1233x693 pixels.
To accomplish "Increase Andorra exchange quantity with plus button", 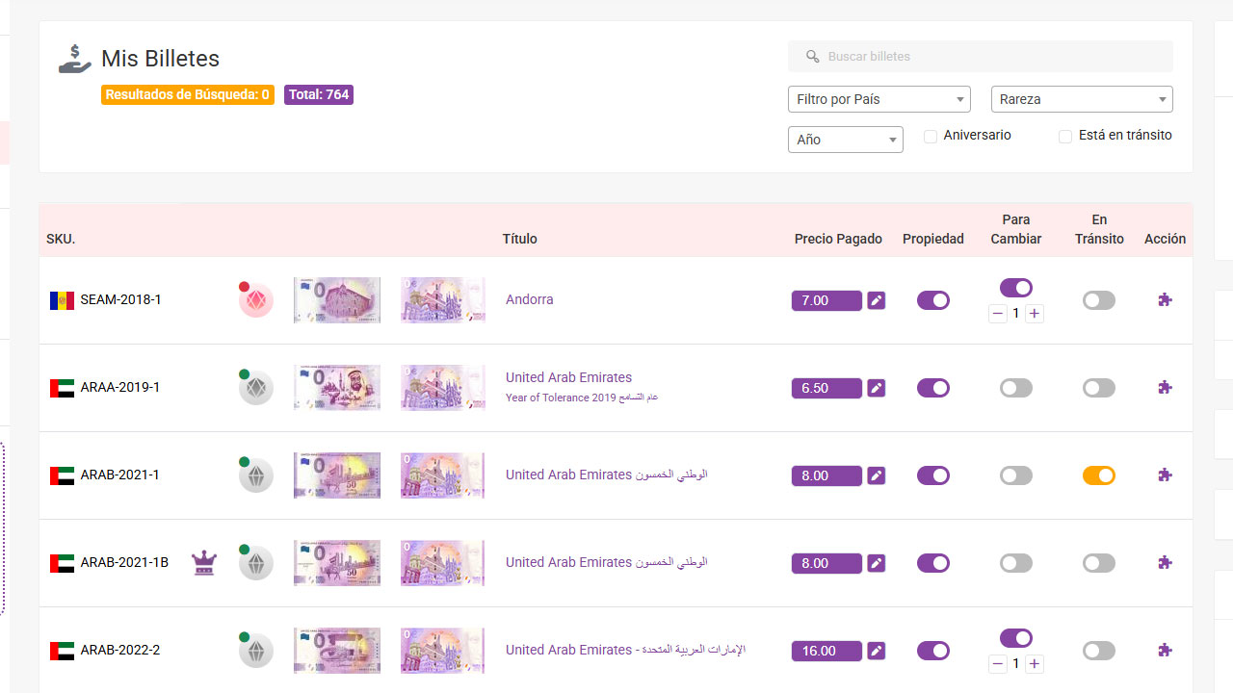I will 1034,314.
